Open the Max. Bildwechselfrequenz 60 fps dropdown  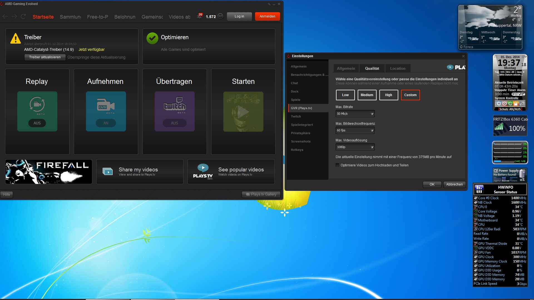pyautogui.click(x=355, y=130)
